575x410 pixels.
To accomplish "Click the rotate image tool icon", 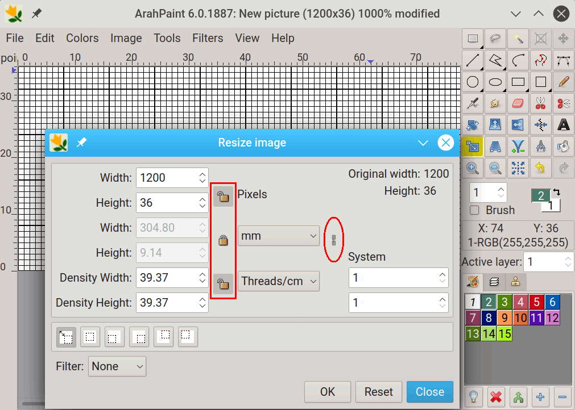I will click(473, 125).
